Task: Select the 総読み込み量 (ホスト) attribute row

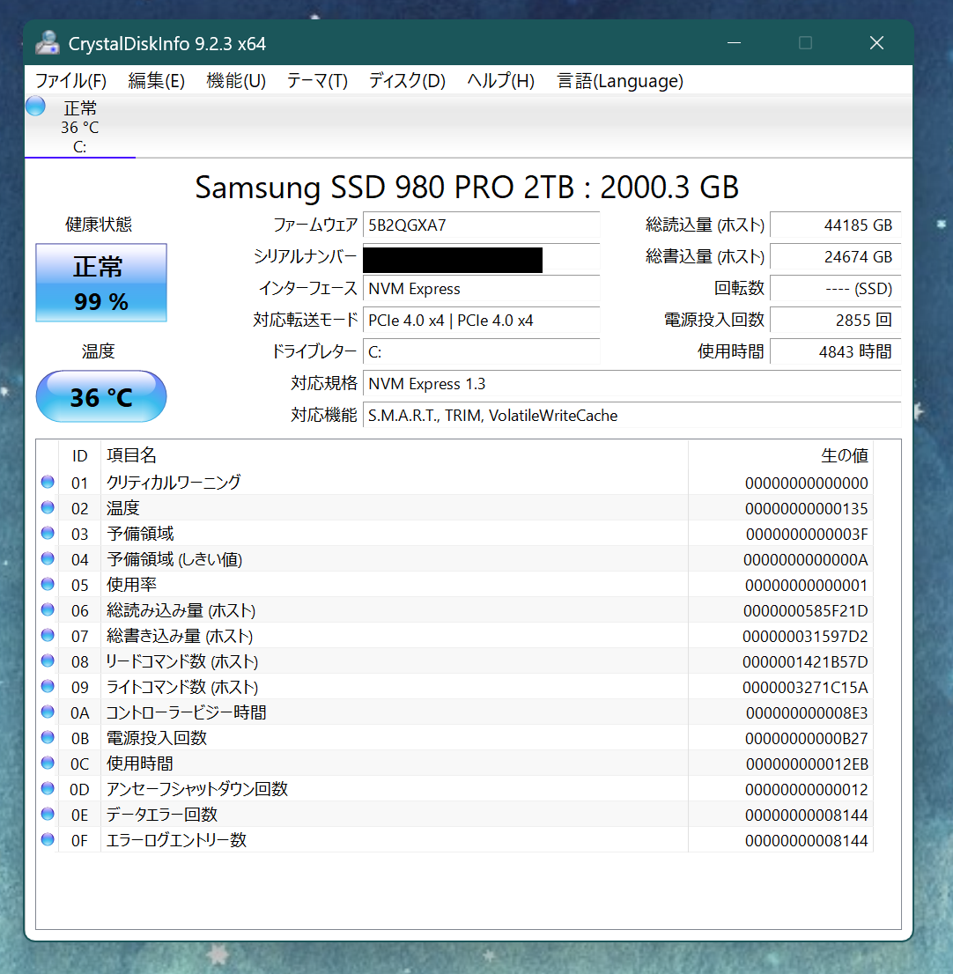Action: (x=454, y=610)
